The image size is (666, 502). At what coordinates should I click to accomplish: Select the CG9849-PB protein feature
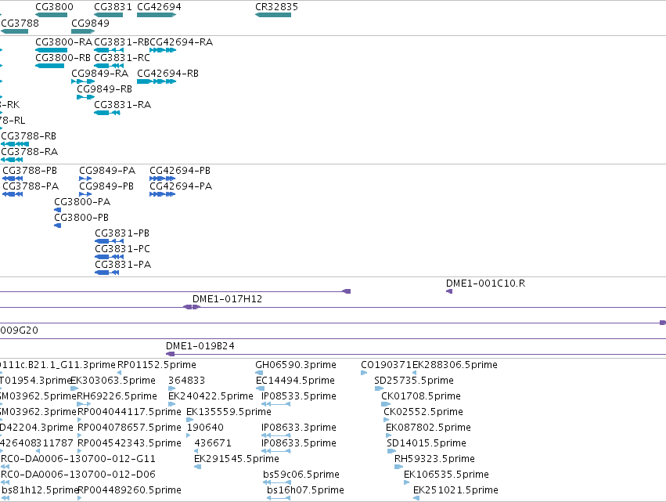coord(85,194)
